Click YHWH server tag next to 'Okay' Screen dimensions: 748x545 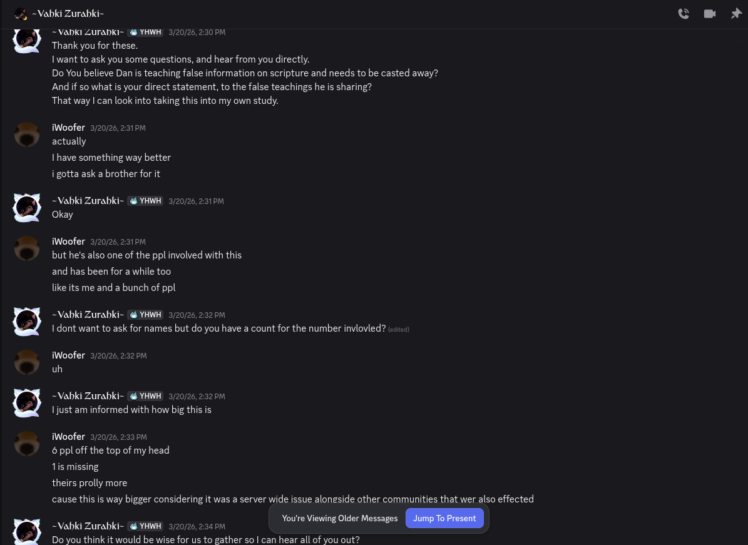pos(145,201)
